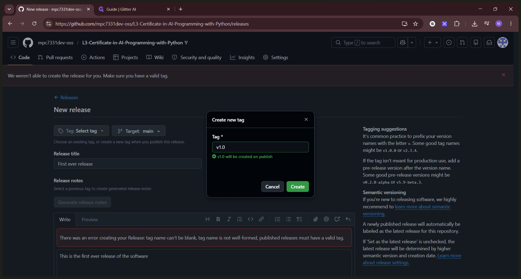Focus the Tag name input field
Viewport: 521px width, 279px height.
[x=260, y=147]
